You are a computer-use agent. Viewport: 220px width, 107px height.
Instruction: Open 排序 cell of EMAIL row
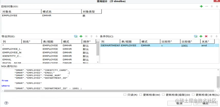pos(89,60)
